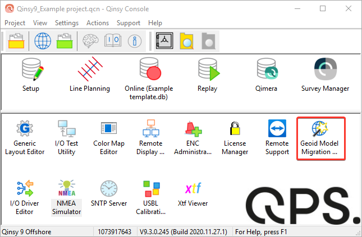Launch Line Planning
Image resolution: width=362 pixels, height=237 pixels.
point(90,75)
